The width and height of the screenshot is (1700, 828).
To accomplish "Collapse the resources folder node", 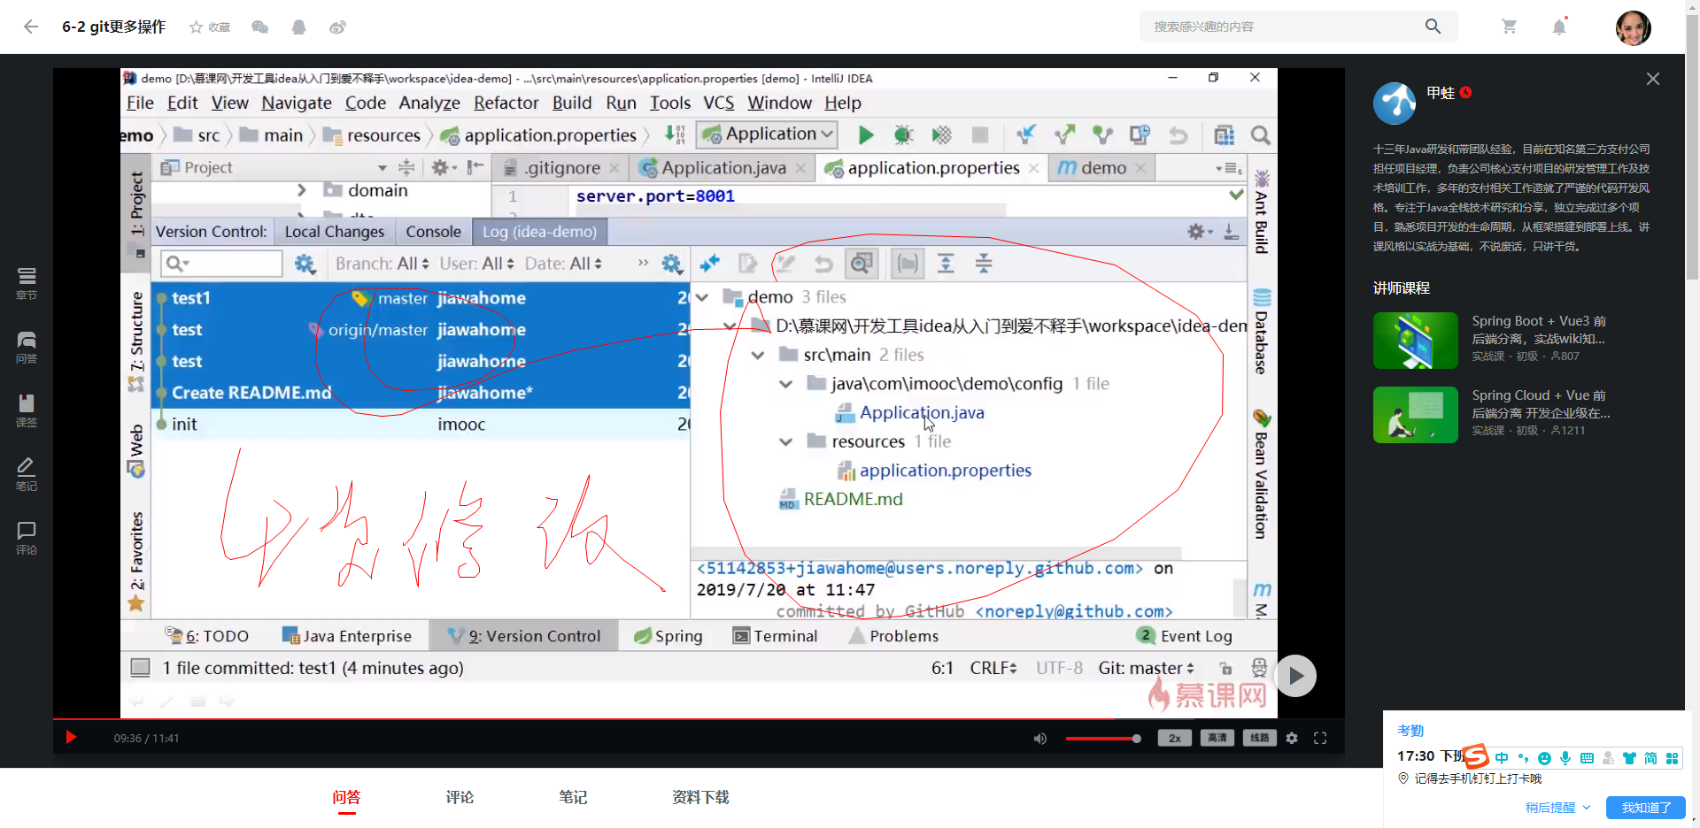I will (x=785, y=441).
